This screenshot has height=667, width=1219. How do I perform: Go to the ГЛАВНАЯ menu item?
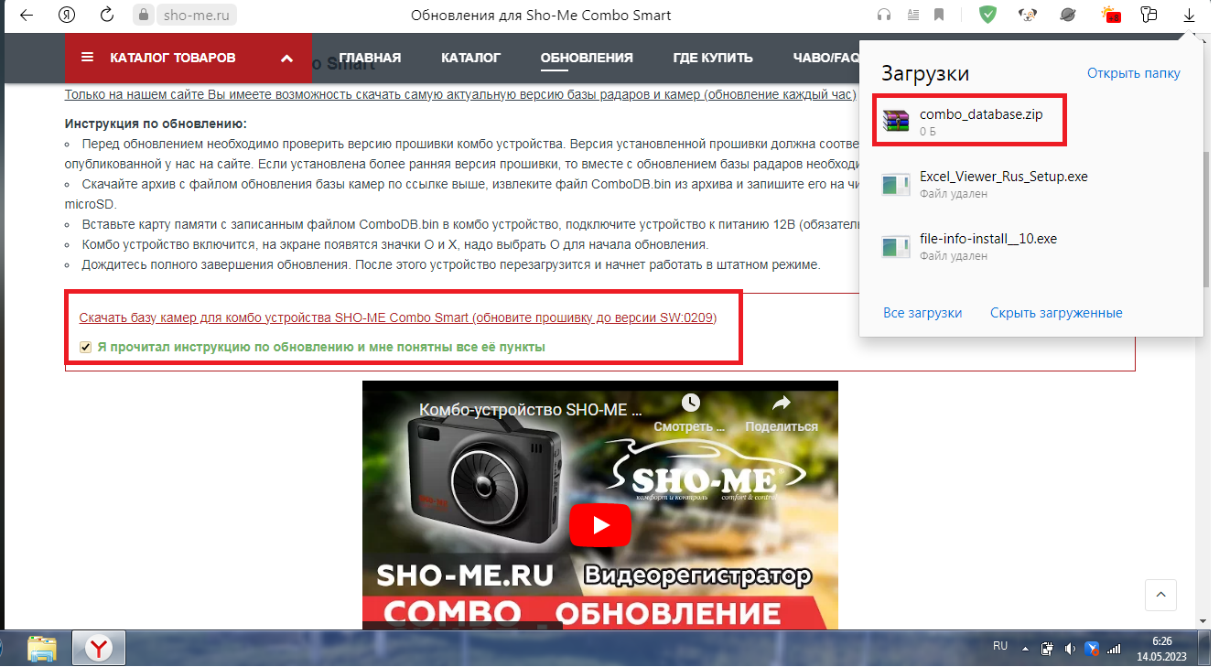click(370, 58)
